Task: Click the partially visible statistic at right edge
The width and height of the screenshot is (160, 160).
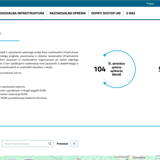Action: 159,69
